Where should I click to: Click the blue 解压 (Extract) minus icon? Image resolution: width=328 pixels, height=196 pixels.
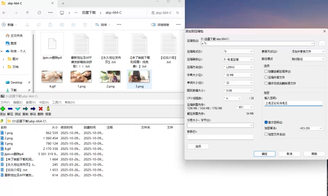coord(10,109)
